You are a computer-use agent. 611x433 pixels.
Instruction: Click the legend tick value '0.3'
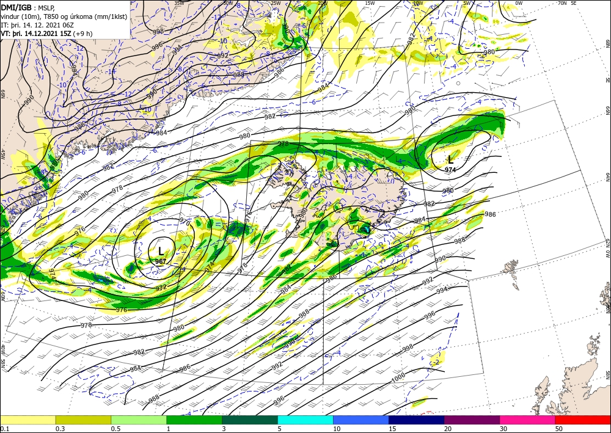(x=60, y=429)
